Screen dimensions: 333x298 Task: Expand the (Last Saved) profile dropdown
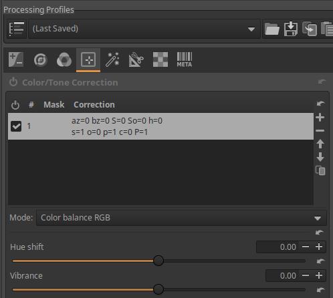[x=144, y=29]
